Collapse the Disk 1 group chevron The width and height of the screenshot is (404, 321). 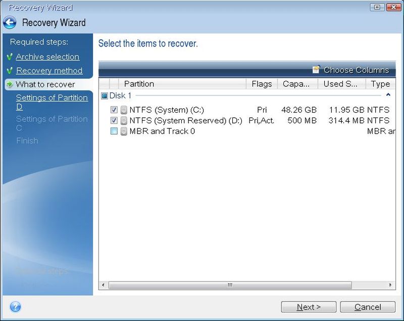[x=388, y=95]
